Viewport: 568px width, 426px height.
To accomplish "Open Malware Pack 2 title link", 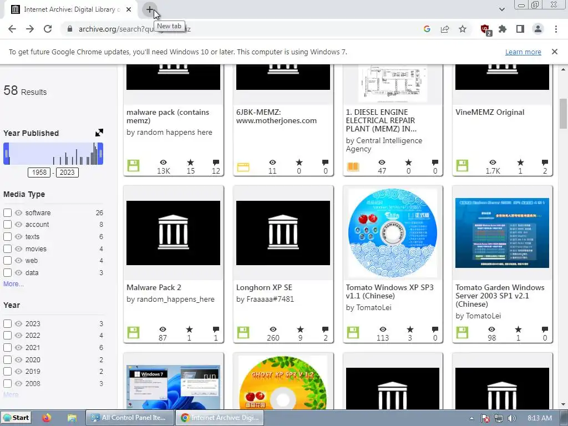I will click(154, 287).
